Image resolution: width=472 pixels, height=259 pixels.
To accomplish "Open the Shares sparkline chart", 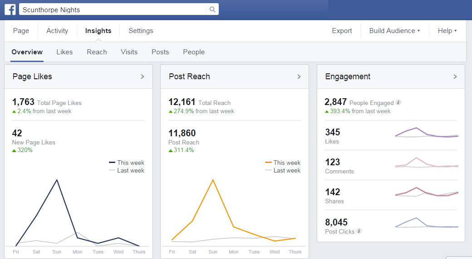I will click(x=427, y=192).
